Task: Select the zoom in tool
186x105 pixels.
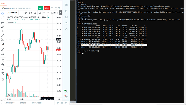Action: (x=3, y=54)
